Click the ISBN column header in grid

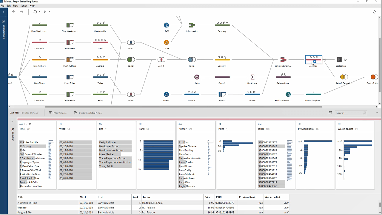point(226,197)
